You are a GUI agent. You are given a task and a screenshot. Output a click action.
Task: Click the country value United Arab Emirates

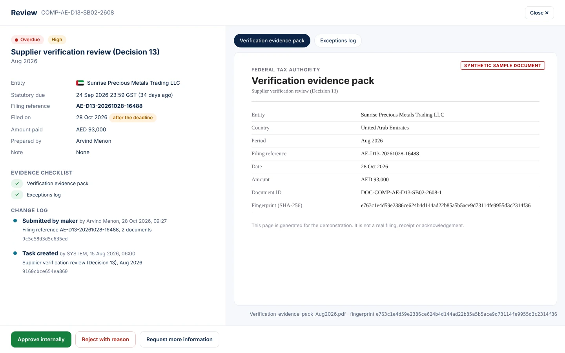coord(385,128)
